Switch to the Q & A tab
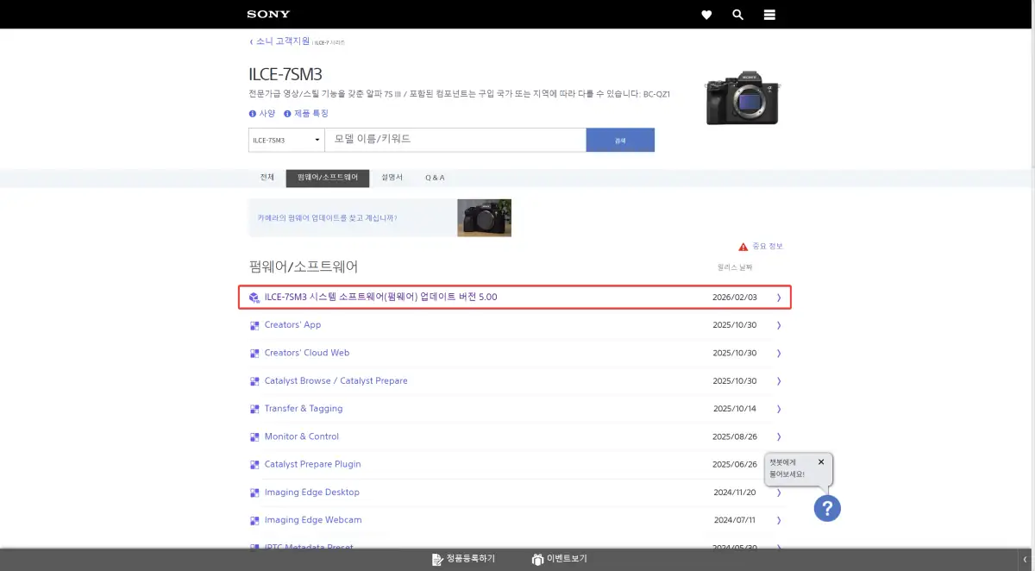Viewport: 1035px width, 571px height. click(435, 178)
